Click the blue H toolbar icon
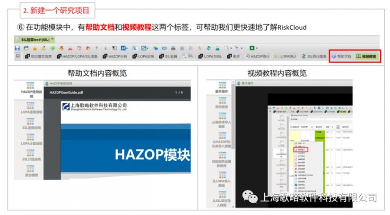The width and height of the screenshot is (390, 215). coord(123,48)
